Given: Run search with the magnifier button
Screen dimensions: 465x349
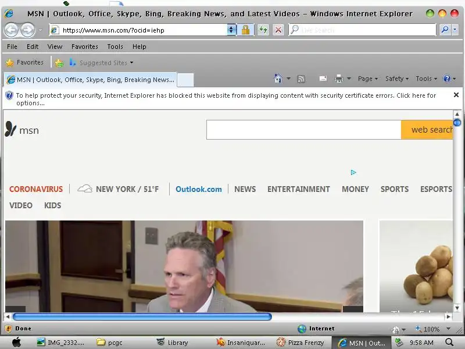Looking at the screenshot, I should 445,30.
